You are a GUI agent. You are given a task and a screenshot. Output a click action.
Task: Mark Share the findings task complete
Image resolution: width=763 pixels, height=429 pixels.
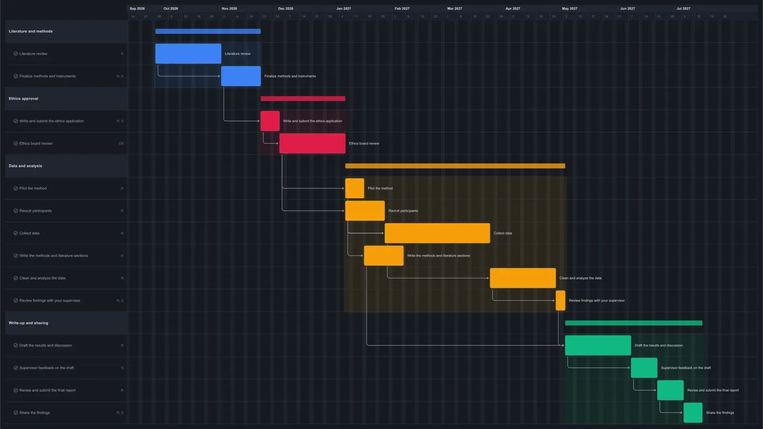coord(16,413)
